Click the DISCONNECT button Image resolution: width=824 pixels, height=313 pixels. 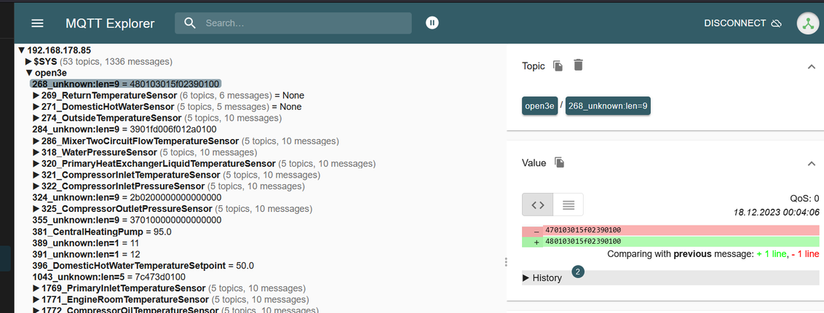coord(743,23)
